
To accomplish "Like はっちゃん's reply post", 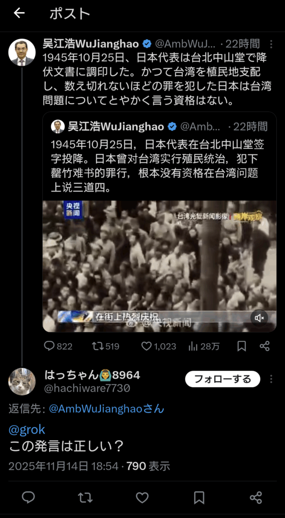I will (x=142, y=497).
